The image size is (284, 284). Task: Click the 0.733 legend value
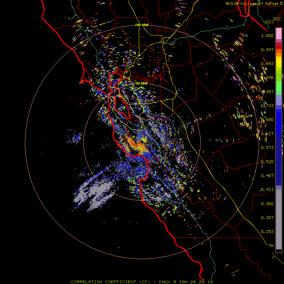click(267, 106)
